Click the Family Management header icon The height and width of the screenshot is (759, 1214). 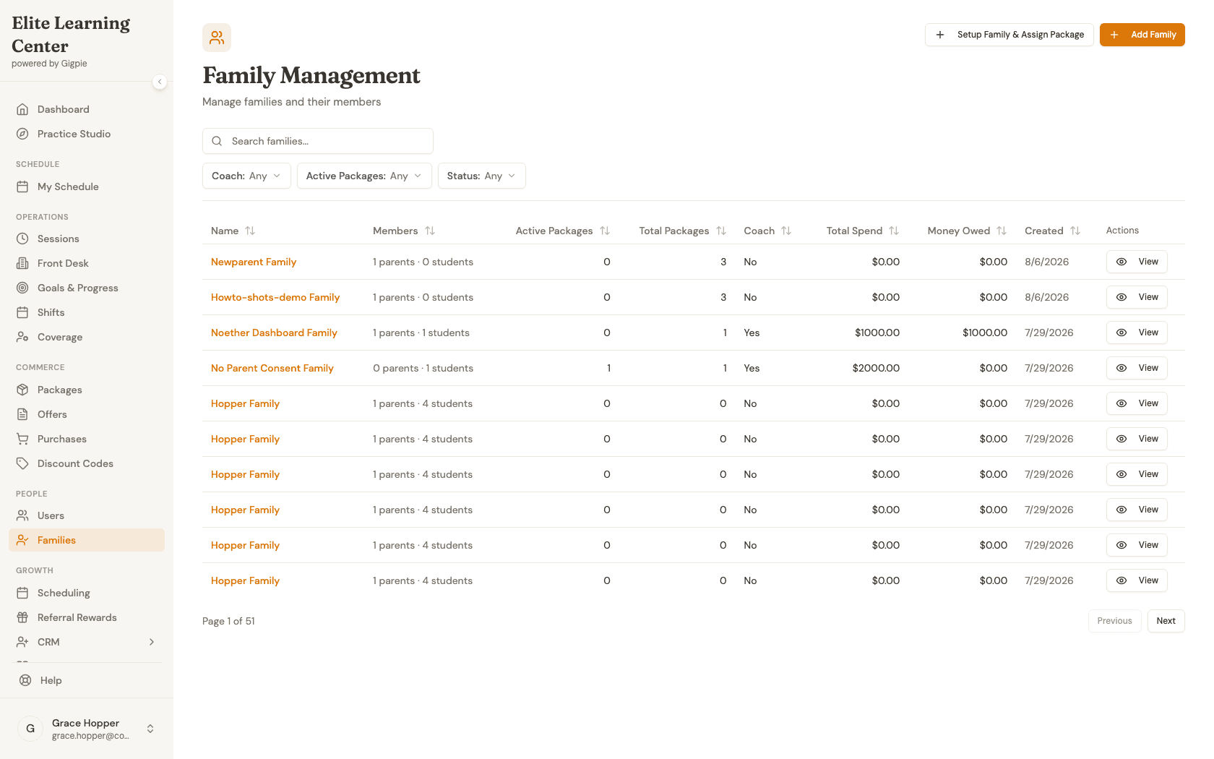coord(217,38)
